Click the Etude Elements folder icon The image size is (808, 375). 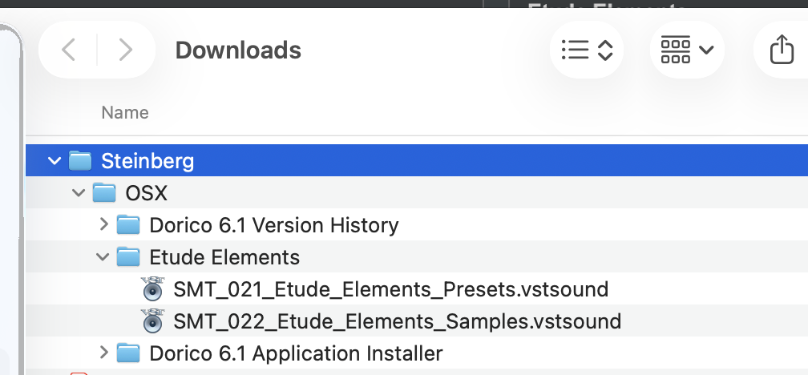click(x=128, y=257)
